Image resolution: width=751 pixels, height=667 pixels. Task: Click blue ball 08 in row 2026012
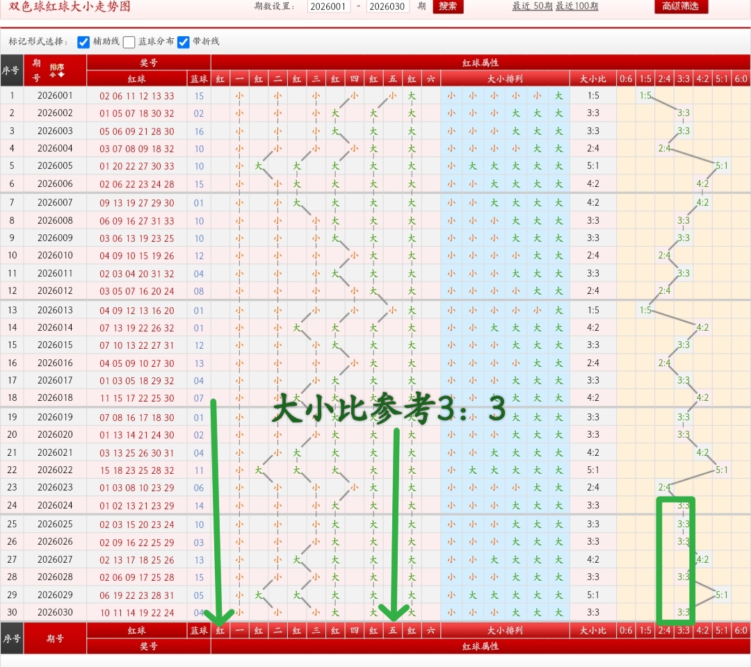199,291
